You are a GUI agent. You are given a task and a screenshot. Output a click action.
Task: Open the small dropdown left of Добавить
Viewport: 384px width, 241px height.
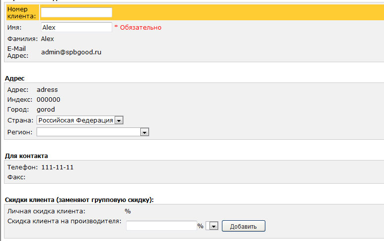click(x=213, y=226)
